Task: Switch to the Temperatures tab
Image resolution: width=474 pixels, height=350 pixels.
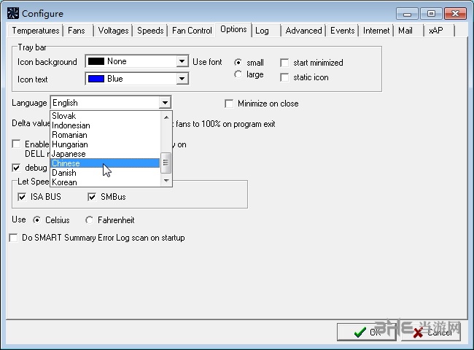Action: pos(36,31)
